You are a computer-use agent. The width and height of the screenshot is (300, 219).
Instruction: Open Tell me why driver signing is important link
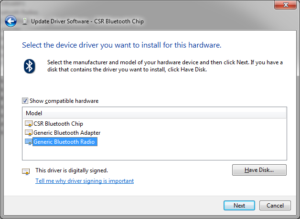pos(85,181)
